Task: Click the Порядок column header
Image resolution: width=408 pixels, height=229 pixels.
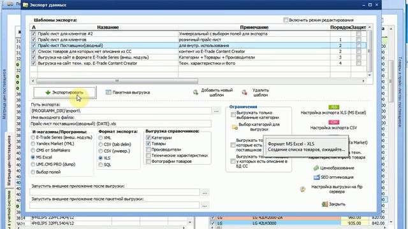Action: click(340, 27)
